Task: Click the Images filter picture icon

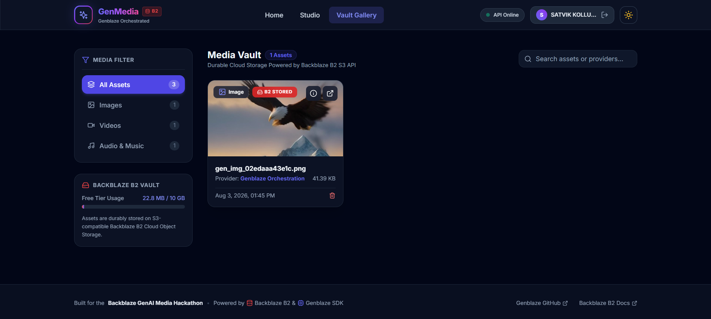Action: (91, 105)
